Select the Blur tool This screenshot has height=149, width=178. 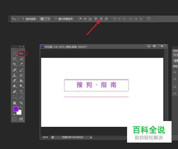pos(14,86)
